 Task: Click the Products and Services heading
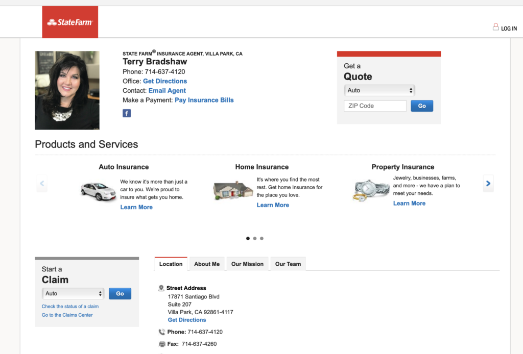tap(86, 144)
